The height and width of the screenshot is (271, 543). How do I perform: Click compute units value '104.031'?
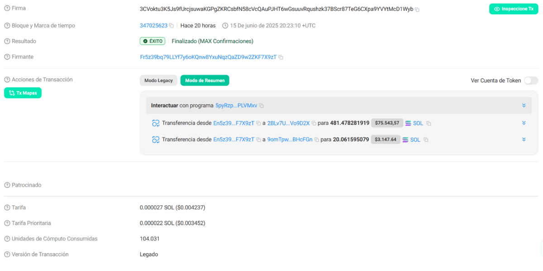pyautogui.click(x=150, y=239)
